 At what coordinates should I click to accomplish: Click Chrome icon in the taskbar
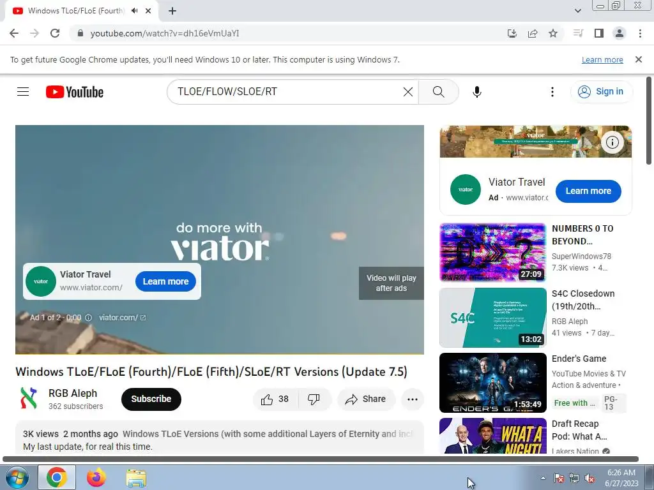click(x=57, y=477)
